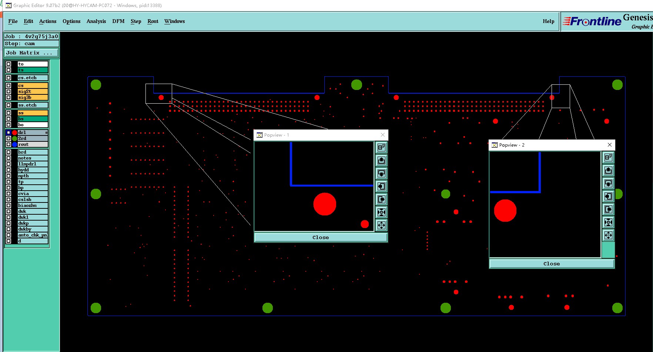The image size is (653, 352).
Task: Open the Rout menu
Action: click(x=153, y=21)
